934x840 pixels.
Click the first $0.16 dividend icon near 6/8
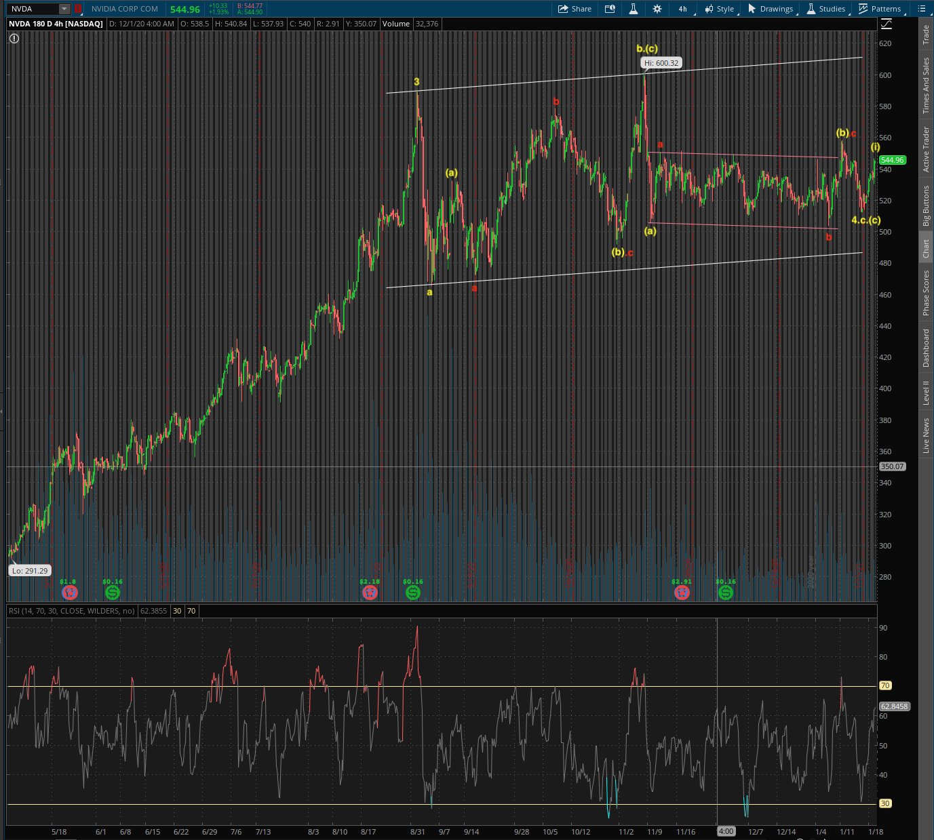tap(113, 593)
